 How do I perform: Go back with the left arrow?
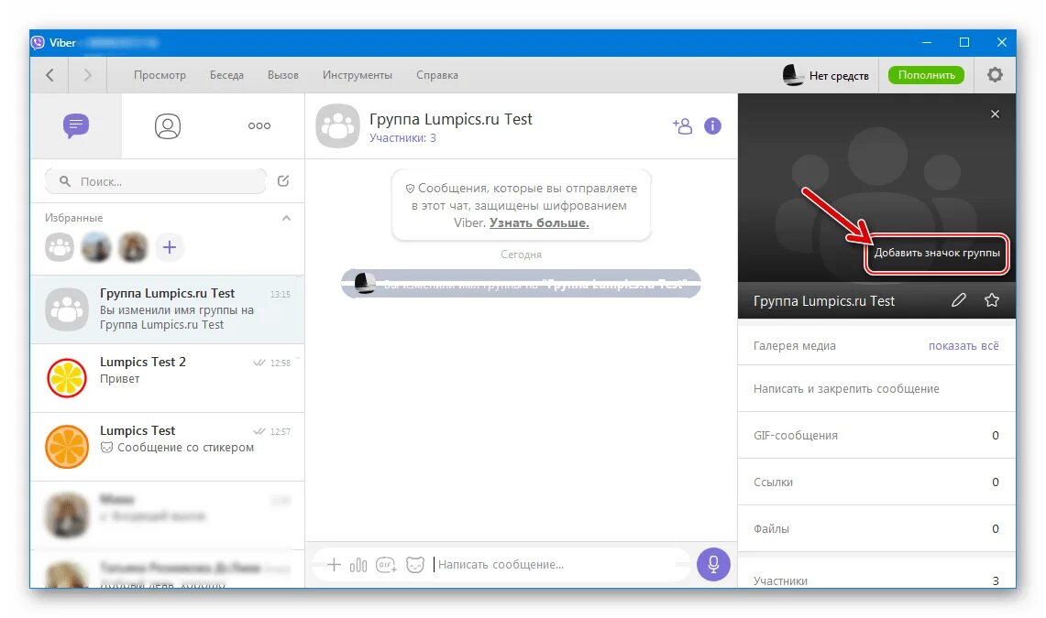point(50,74)
